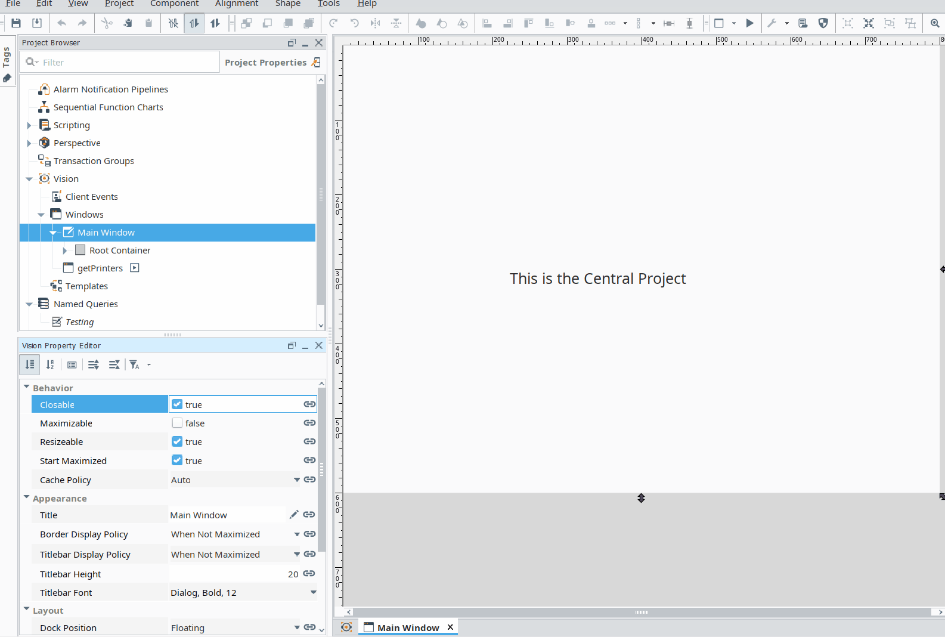The height and width of the screenshot is (637, 945).
Task: Click the pencil edit icon beside Title
Action: [x=294, y=515]
